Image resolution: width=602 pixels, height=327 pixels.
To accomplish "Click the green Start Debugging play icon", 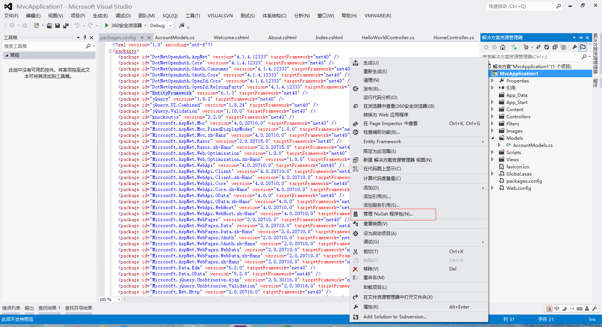I will [x=107, y=25].
